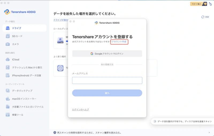Sign in with Googleアカウントでログイン button
Image resolution: width=214 pixels, height=136 pixels.
[x=107, y=54]
